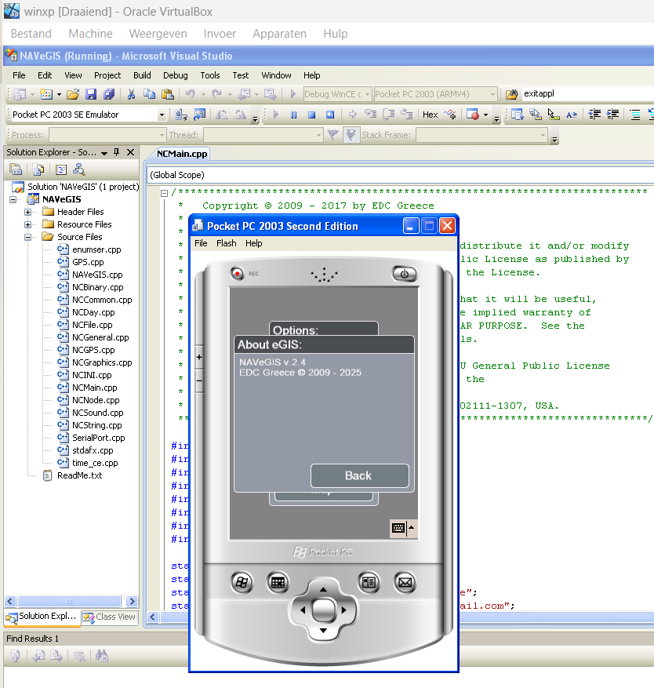This screenshot has height=688, width=654.
Task: Click Solution Explorer scroll right arrow
Action: coord(132,601)
